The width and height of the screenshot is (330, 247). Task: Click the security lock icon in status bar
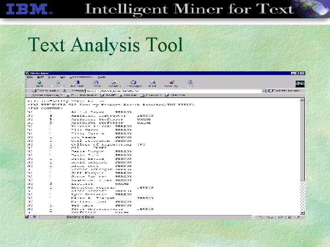click(27, 217)
